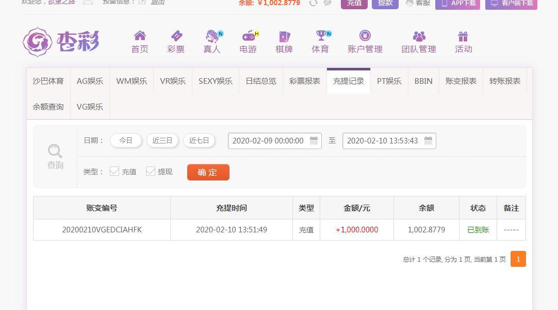
Task: Switch to the 日结总览 tab
Action: point(261,81)
